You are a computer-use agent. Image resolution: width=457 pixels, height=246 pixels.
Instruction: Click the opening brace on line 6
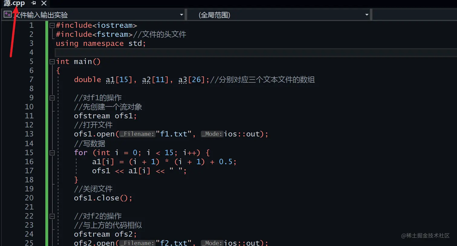58,71
